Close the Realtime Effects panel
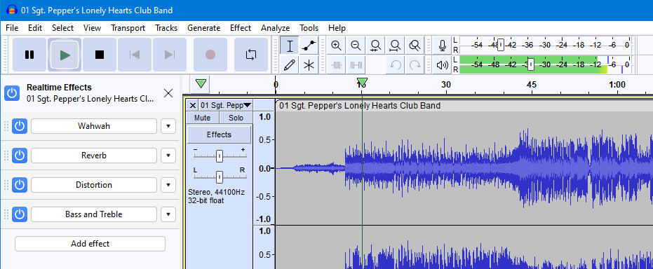Screen dimensions: 653x269 168,93
